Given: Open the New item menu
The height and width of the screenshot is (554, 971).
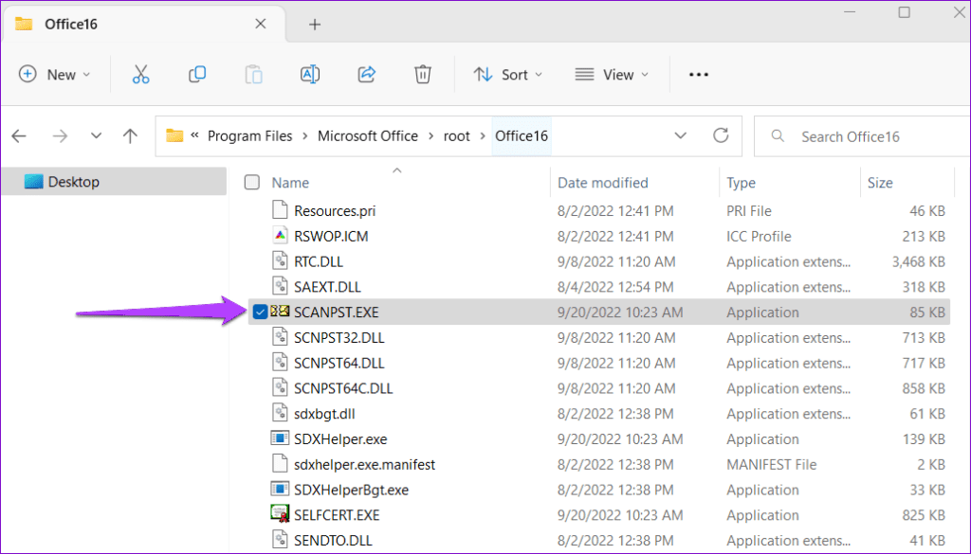Looking at the screenshot, I should [55, 74].
